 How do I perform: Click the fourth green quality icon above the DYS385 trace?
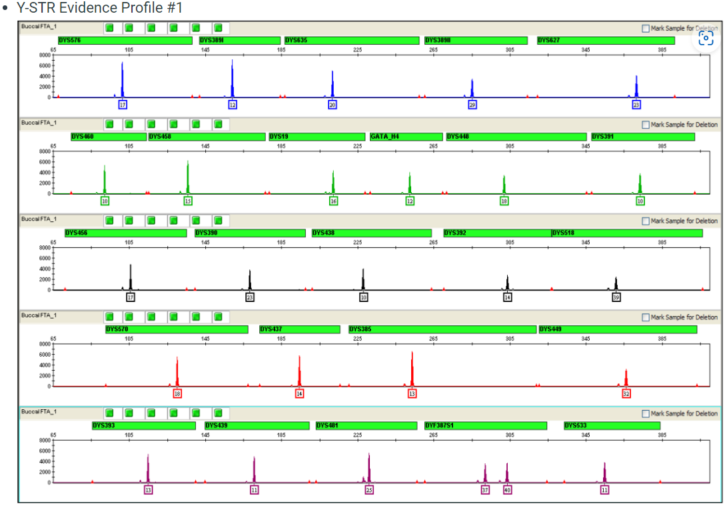pyautogui.click(x=174, y=316)
